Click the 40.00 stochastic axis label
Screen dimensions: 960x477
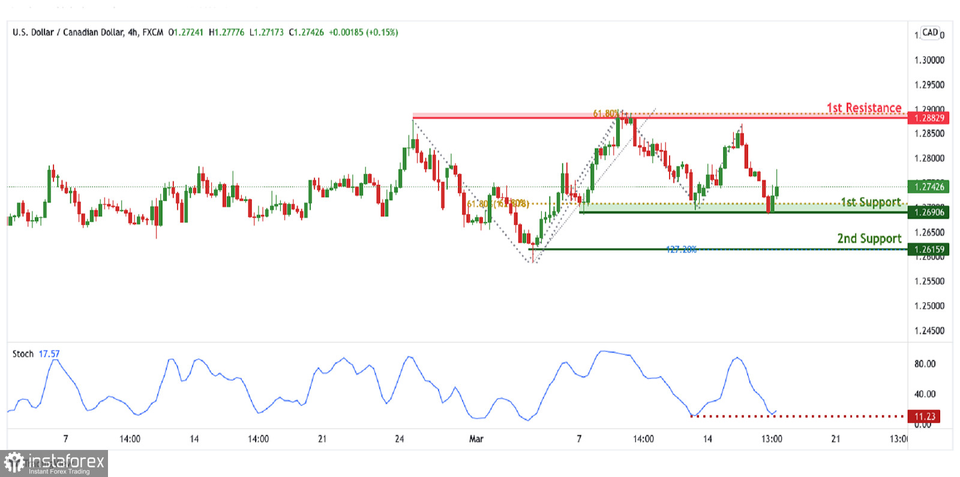925,394
